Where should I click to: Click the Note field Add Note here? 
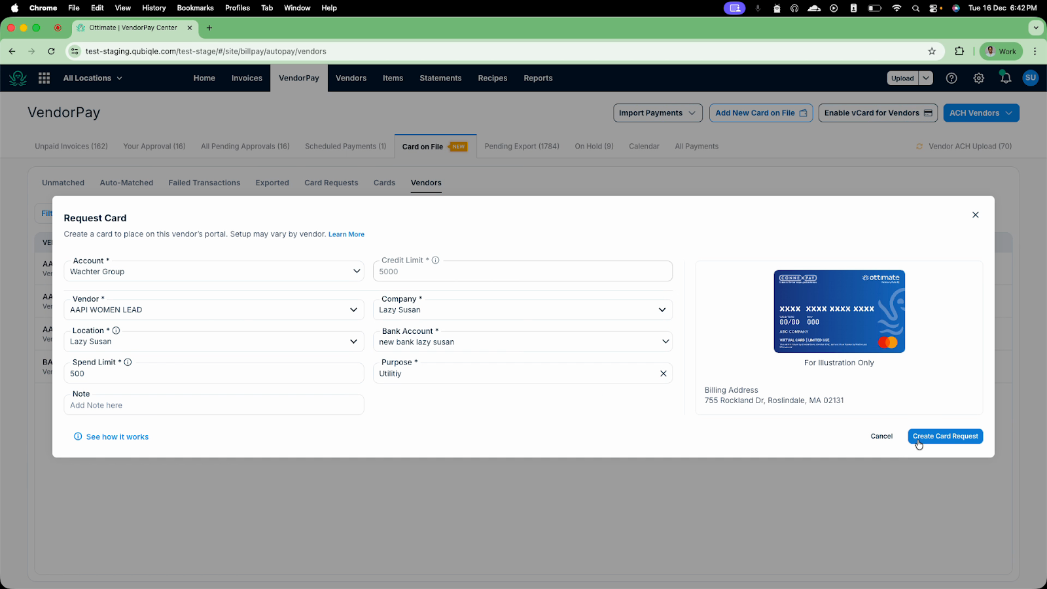click(214, 404)
